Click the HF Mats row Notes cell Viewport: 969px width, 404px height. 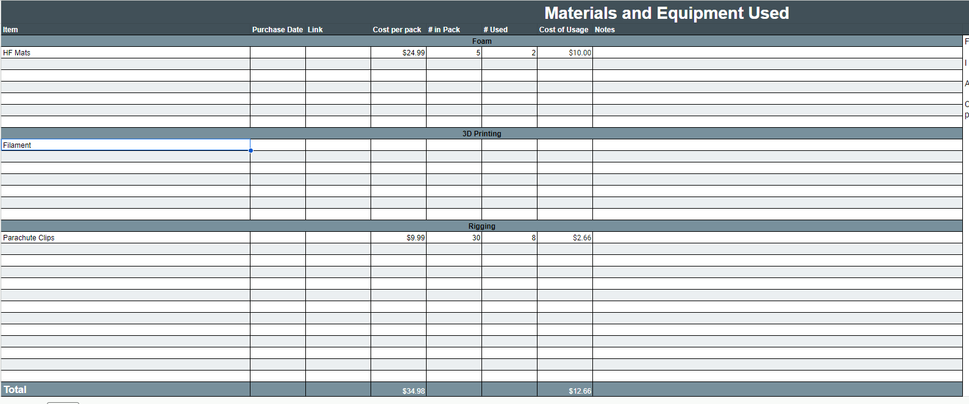(778, 53)
